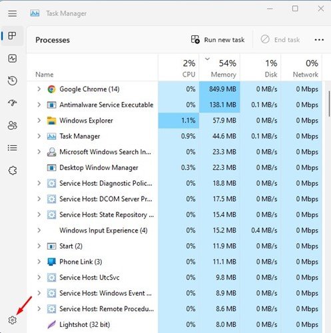Select the Lightshot (32 bit) process row
Screen dimensions: 331x333
click(174, 324)
